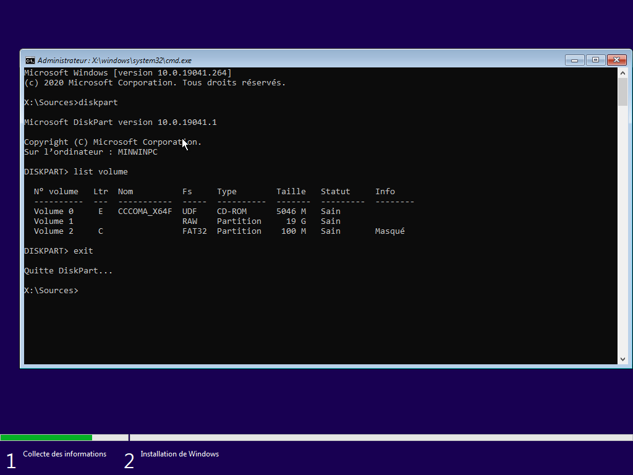Click the 'Masqué' info cell
This screenshot has width=633, height=475.
point(390,231)
